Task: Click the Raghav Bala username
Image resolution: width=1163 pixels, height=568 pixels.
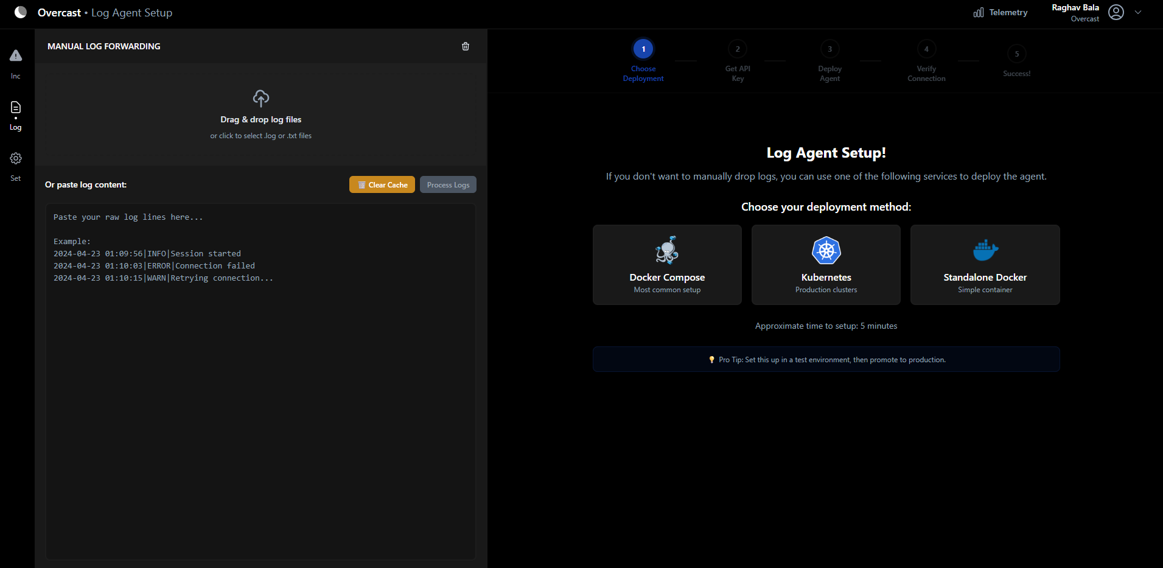Action: tap(1075, 8)
